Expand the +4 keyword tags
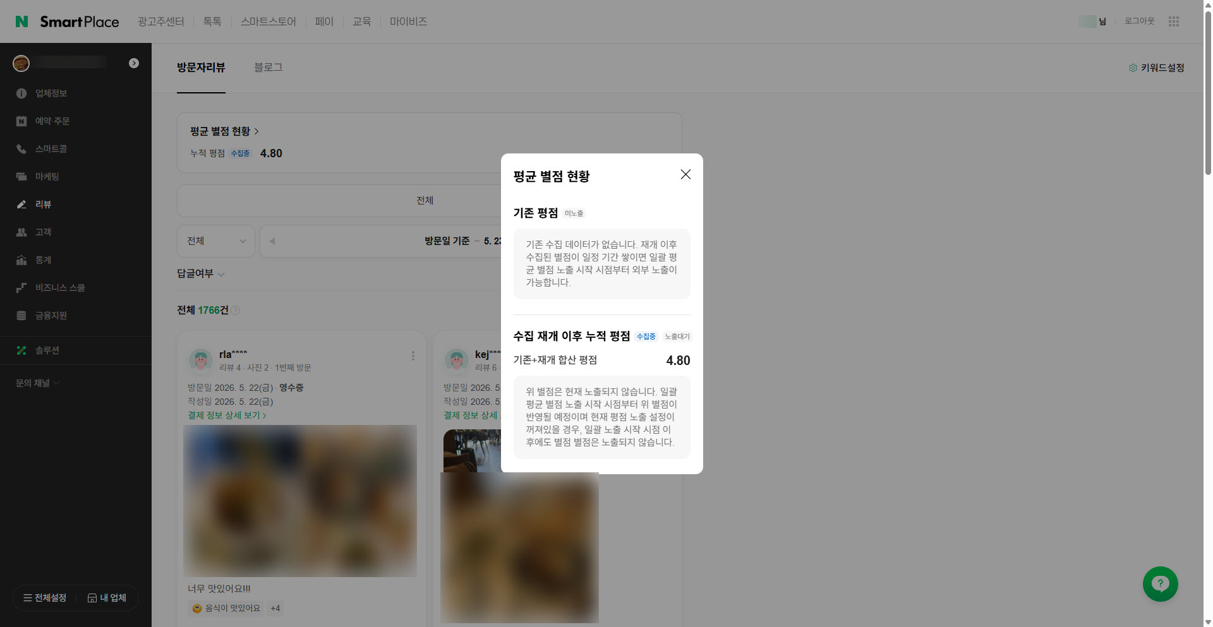Viewport: 1213px width, 627px height. point(275,609)
